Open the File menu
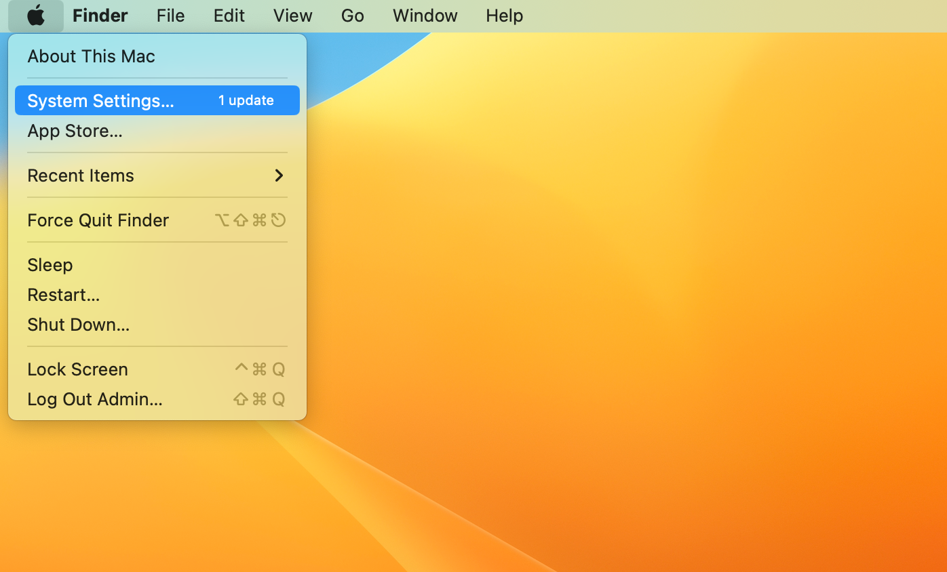947x572 pixels. pos(170,16)
